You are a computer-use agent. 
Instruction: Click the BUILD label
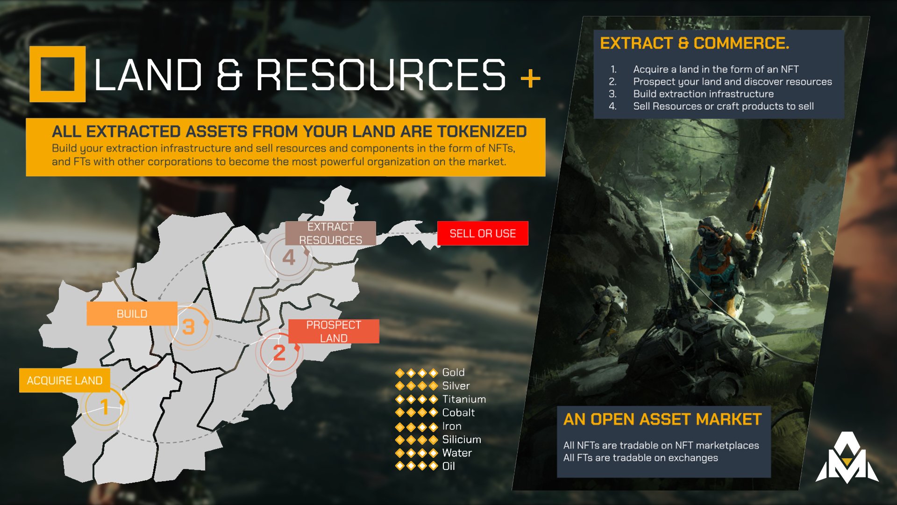point(132,314)
